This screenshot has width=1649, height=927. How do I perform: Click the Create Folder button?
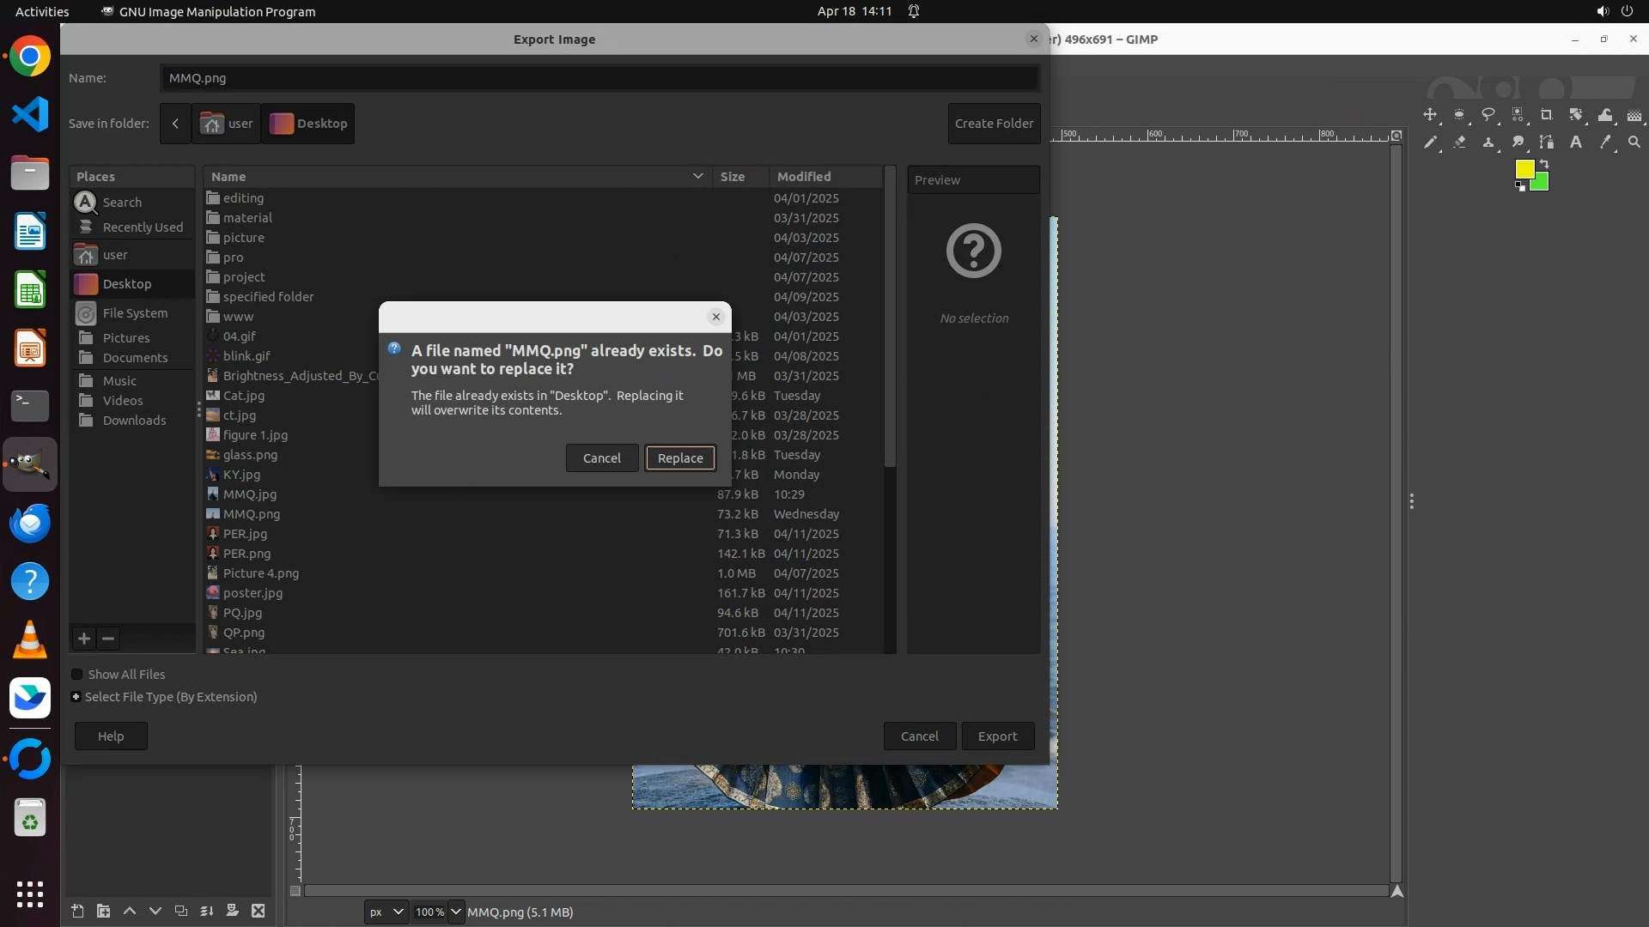[994, 124]
